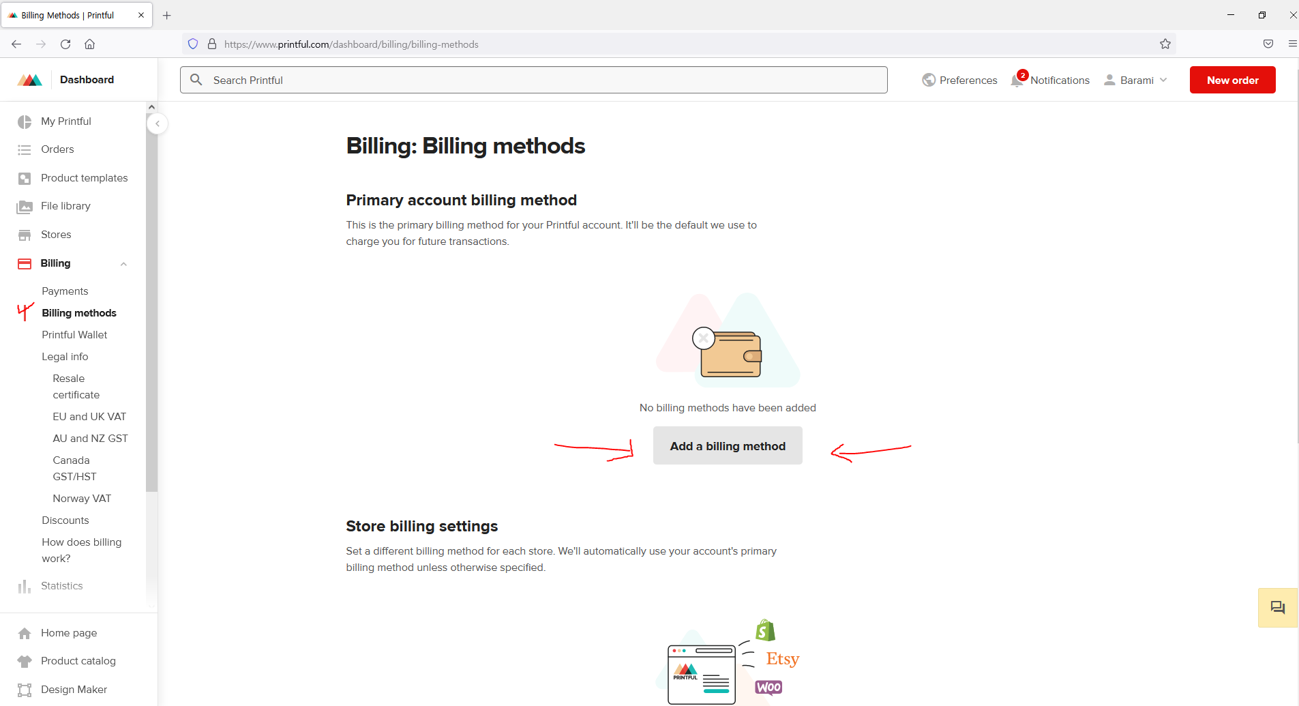Open How does billing work link
Screen dimensions: 1299x706
[x=82, y=550]
